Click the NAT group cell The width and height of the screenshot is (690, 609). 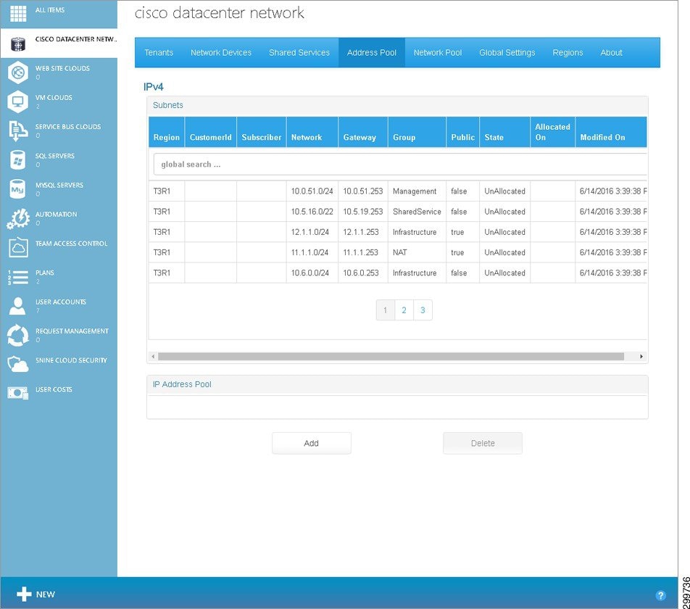417,252
